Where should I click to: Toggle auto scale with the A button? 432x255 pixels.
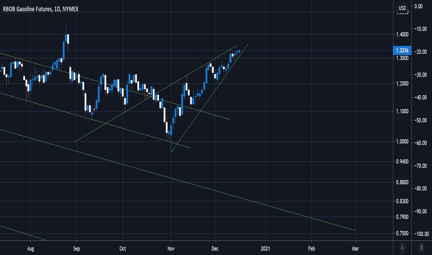402,248
